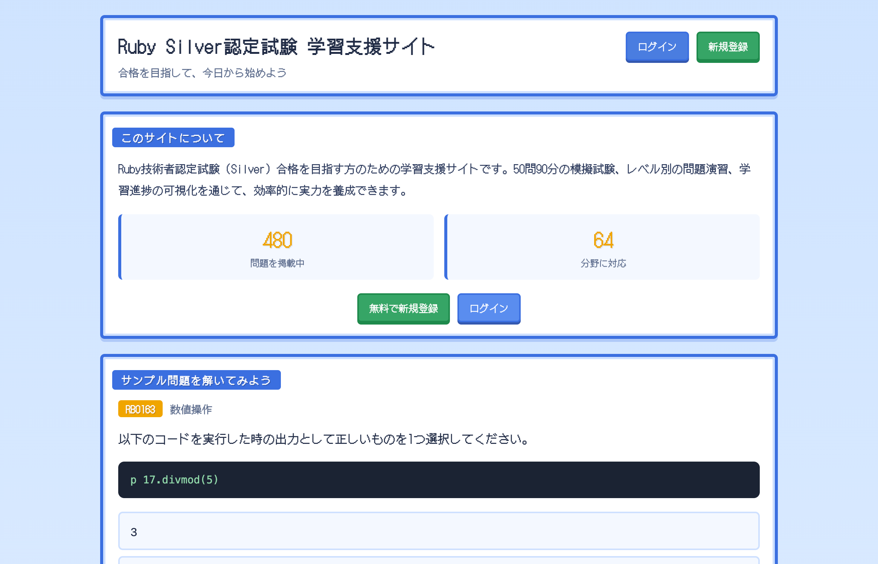Click the code block p 17.divmod(5)

[x=439, y=480]
